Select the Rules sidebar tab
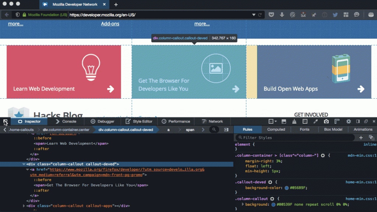 pos(247,129)
